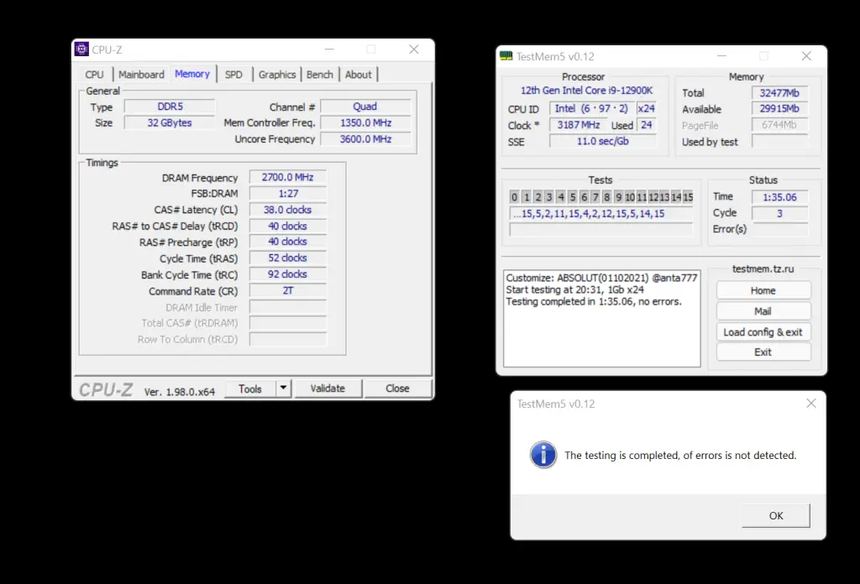860x584 pixels.
Task: Click the CPU ID value Intel (6 · 97 · 2)
Action: pyautogui.click(x=591, y=108)
